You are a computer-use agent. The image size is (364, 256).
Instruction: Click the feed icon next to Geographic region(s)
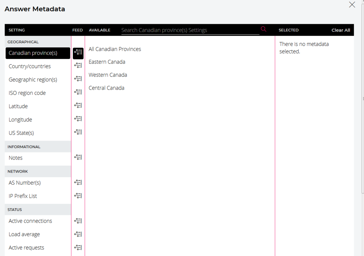(x=78, y=79)
